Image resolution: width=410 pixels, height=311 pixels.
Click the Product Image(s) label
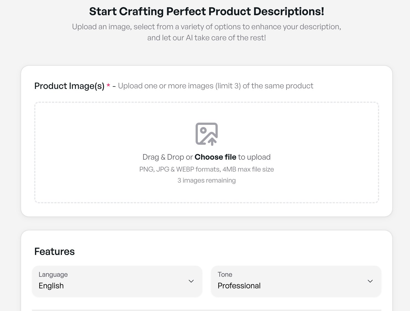click(x=69, y=86)
